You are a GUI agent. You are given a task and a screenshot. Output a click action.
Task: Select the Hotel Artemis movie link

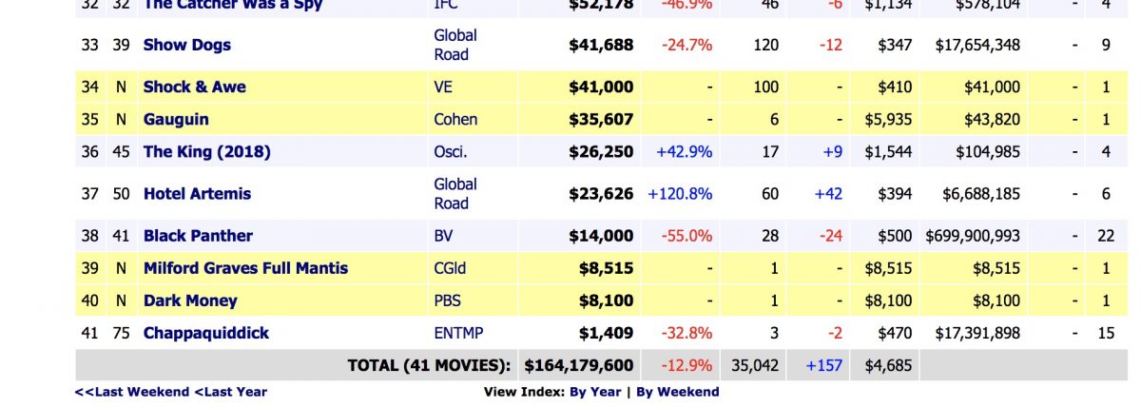pos(197,193)
